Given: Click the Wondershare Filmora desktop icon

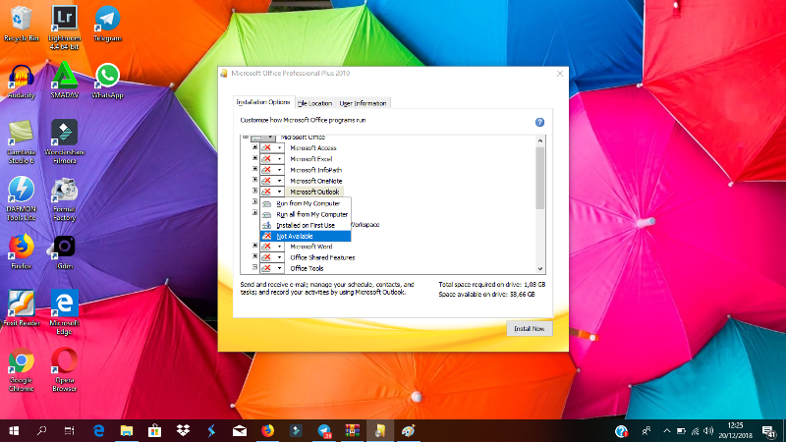Looking at the screenshot, I should click(64, 142).
